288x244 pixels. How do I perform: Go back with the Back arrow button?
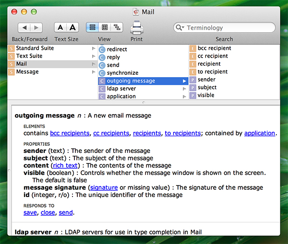[x=24, y=28]
